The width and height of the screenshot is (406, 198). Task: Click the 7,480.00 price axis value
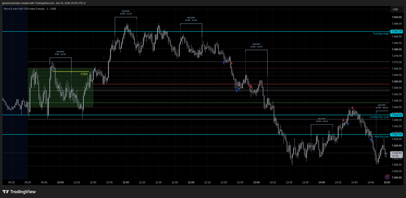(397, 49)
